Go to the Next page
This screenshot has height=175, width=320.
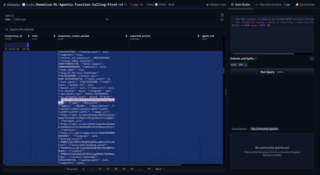(160, 169)
